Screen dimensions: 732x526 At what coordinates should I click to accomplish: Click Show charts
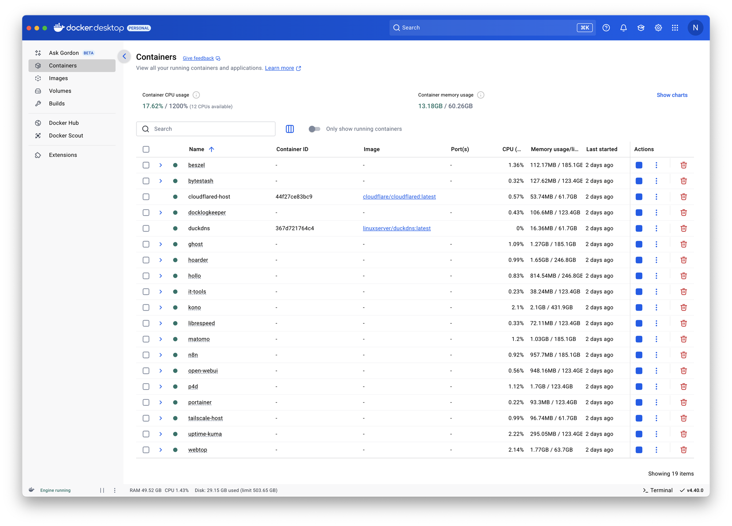672,95
